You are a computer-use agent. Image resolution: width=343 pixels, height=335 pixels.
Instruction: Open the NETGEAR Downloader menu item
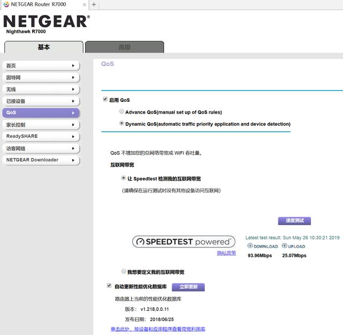pos(41,160)
